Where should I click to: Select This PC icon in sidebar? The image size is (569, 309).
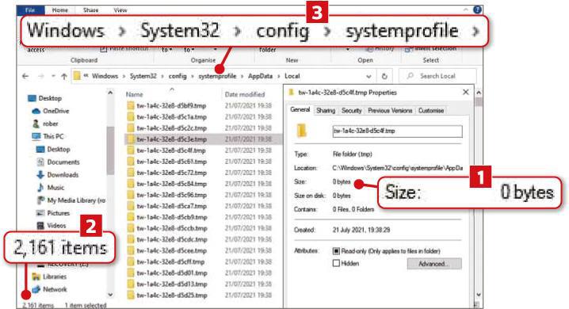[x=36, y=136]
